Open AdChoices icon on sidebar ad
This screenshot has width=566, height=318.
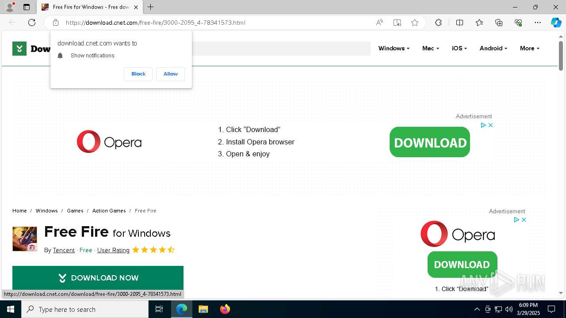tap(516, 220)
